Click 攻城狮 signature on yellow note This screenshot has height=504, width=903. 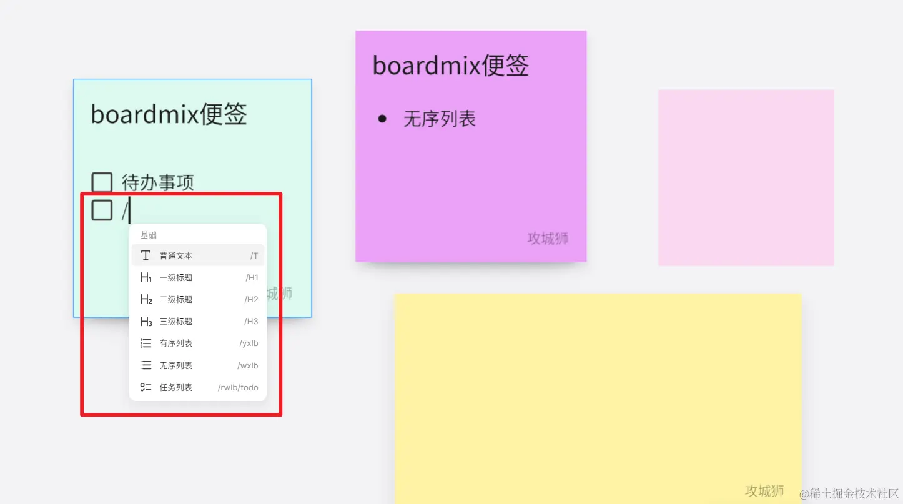(x=764, y=491)
